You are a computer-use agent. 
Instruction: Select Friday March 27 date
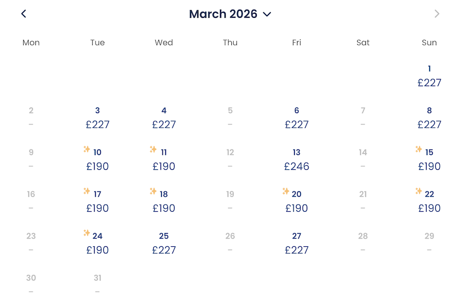tap(297, 244)
